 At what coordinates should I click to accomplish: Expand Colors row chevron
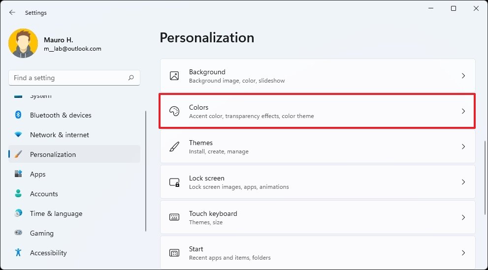(463, 111)
